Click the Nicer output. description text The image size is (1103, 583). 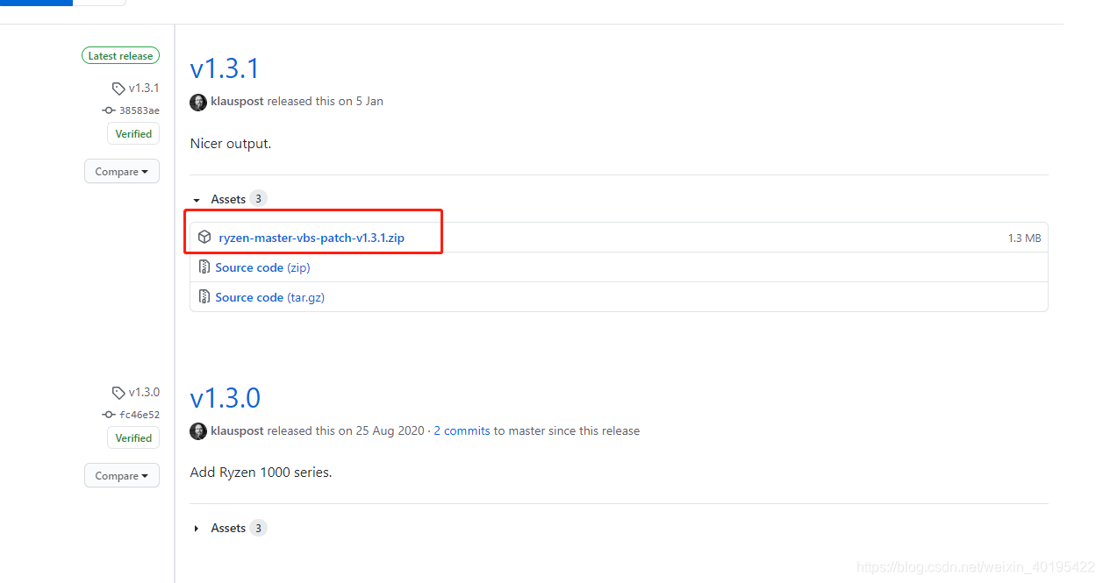tap(231, 144)
